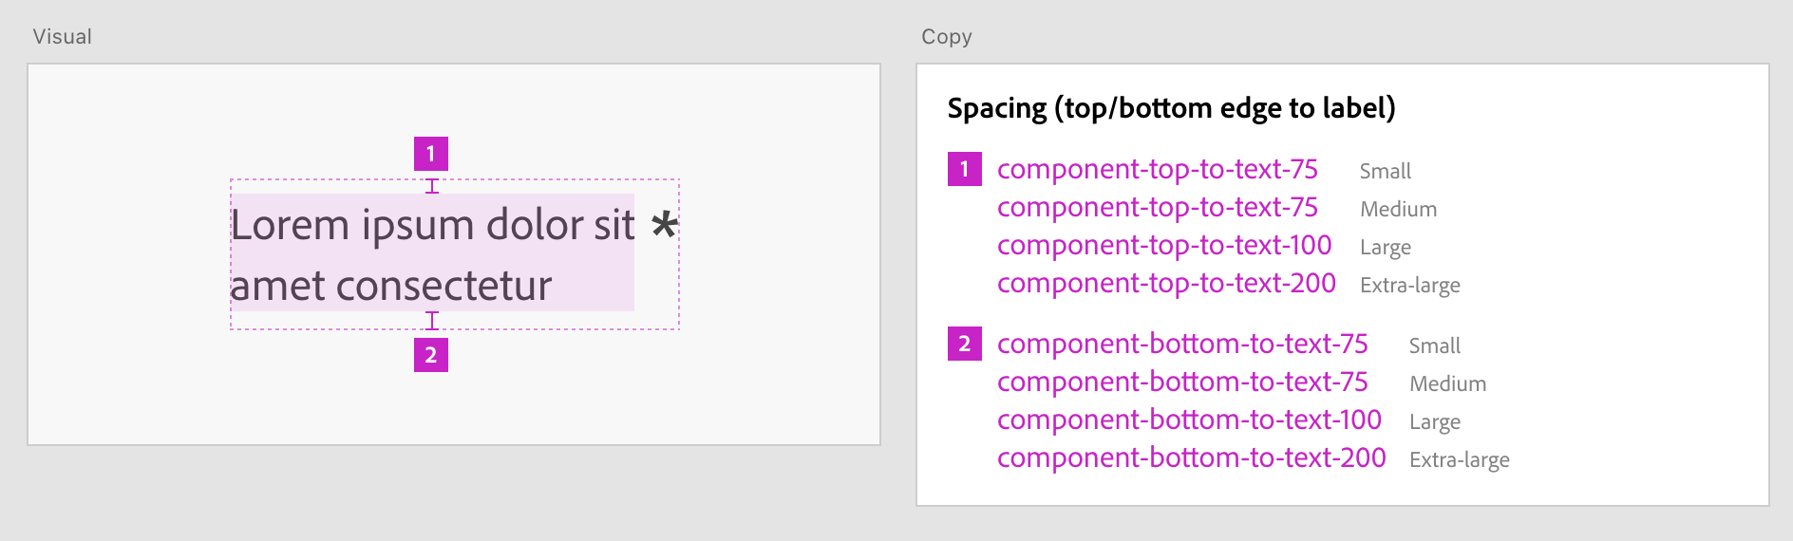Click the number 2 badge in Copy panel

click(964, 344)
